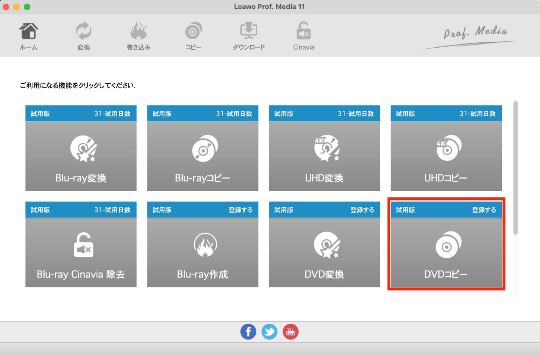Click the UHD変換 4K disc icon
The width and height of the screenshot is (540, 355).
coord(327,149)
